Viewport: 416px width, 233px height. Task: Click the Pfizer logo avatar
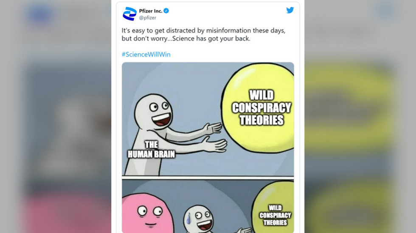[129, 14]
